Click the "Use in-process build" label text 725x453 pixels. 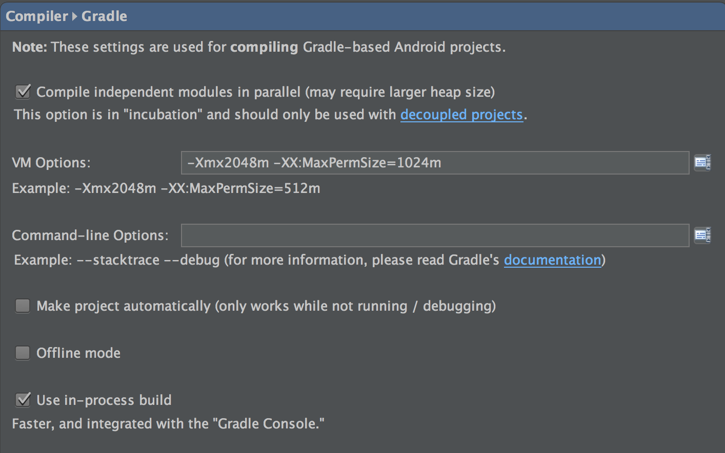click(x=104, y=400)
